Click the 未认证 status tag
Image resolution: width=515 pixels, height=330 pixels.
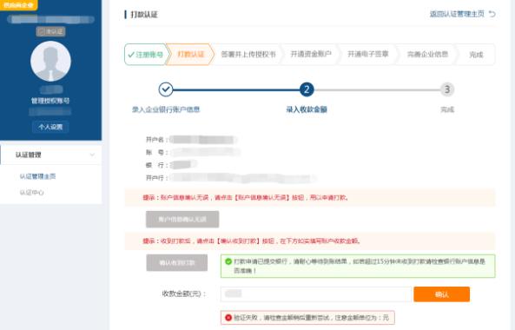click(x=50, y=31)
